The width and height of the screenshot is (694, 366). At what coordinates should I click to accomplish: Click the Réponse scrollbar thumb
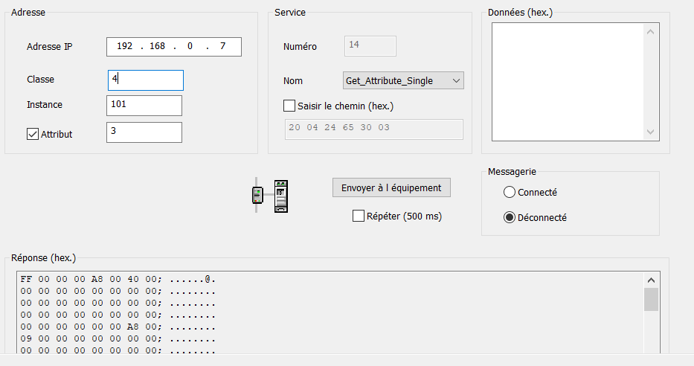click(x=651, y=299)
